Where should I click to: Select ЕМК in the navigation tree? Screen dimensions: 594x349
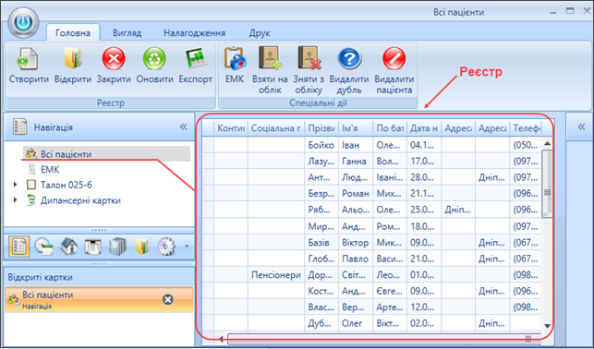click(x=50, y=170)
